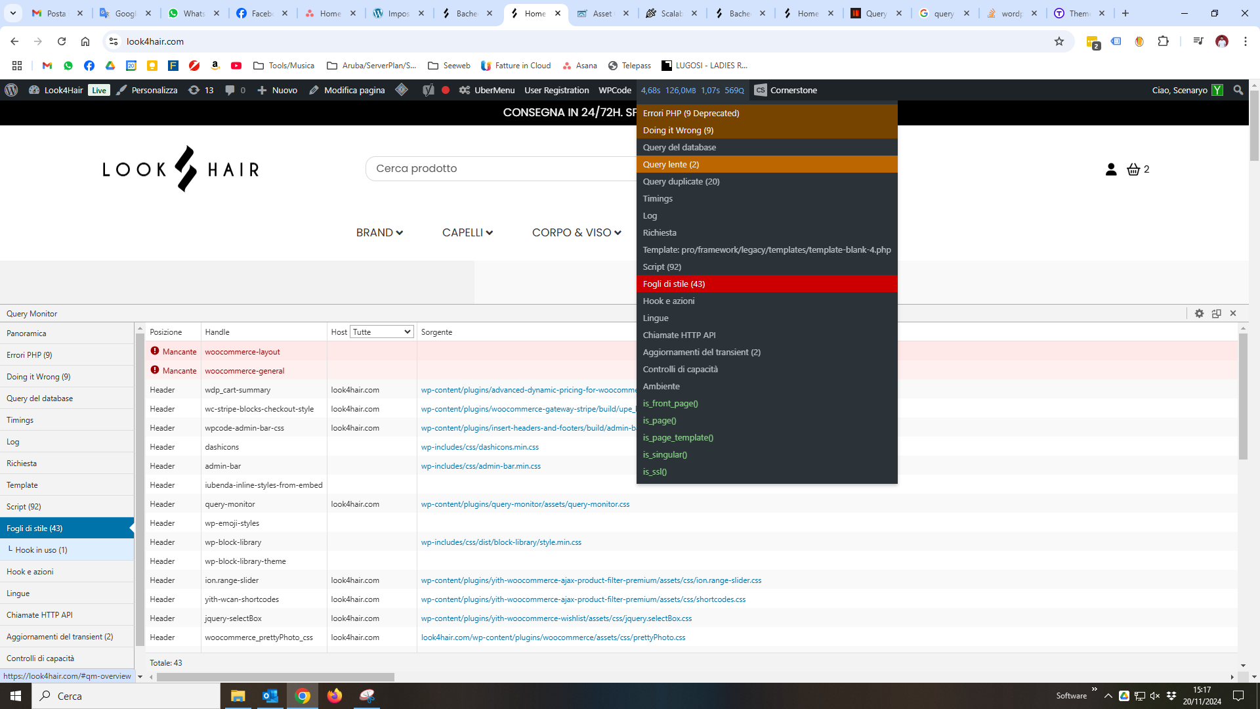Go to browser home icon
Image resolution: width=1260 pixels, height=709 pixels.
point(85,41)
